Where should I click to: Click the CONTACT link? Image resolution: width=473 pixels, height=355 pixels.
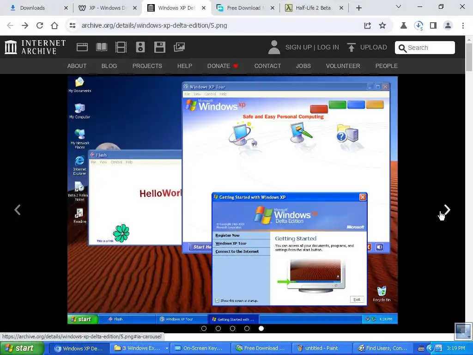pos(267,66)
